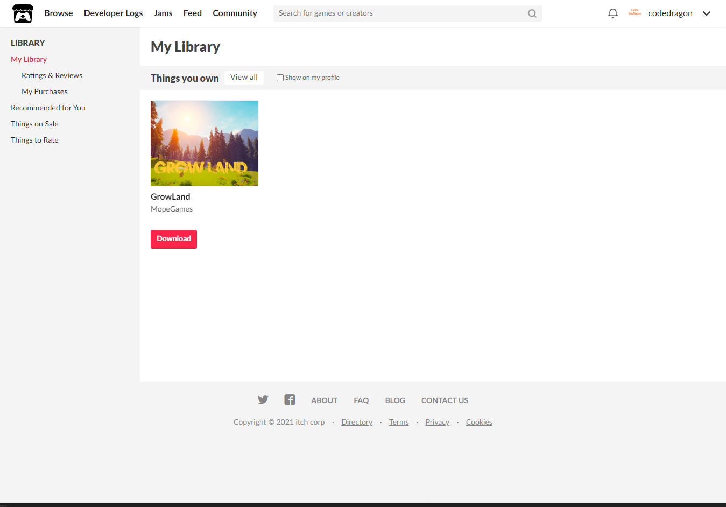Click the itch.io logo icon

click(23, 13)
